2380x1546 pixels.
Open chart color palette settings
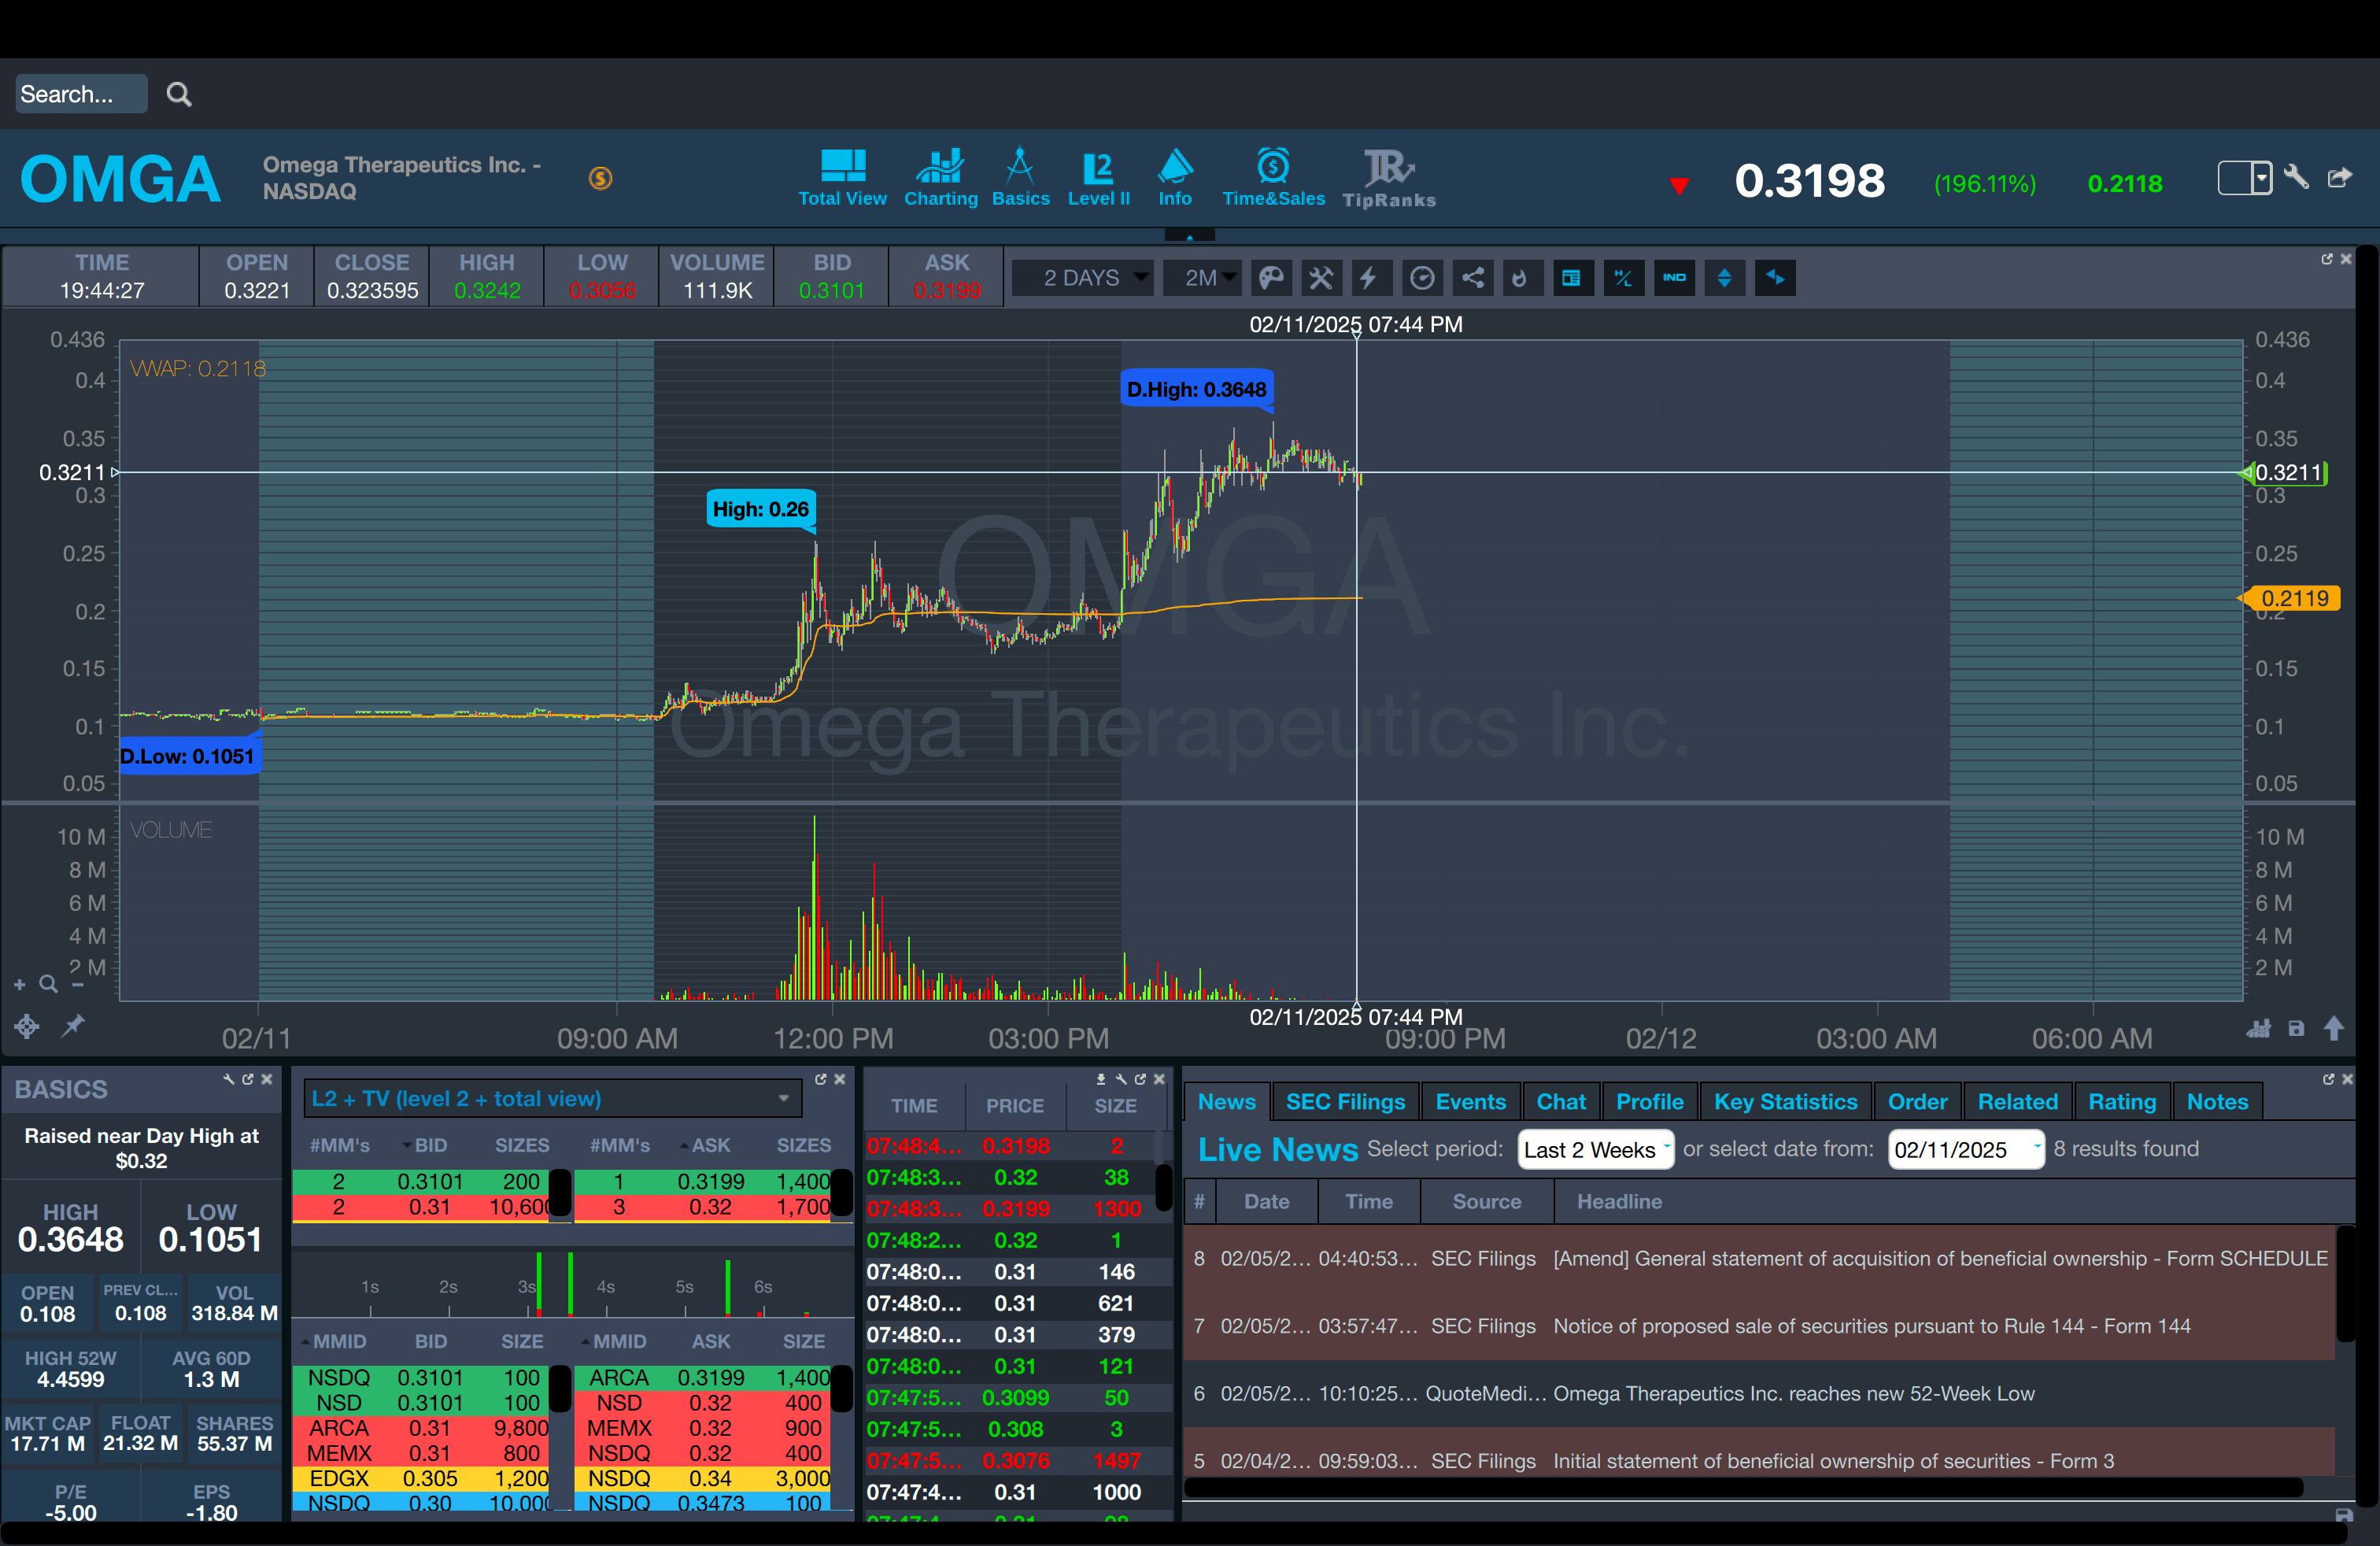coord(1270,278)
